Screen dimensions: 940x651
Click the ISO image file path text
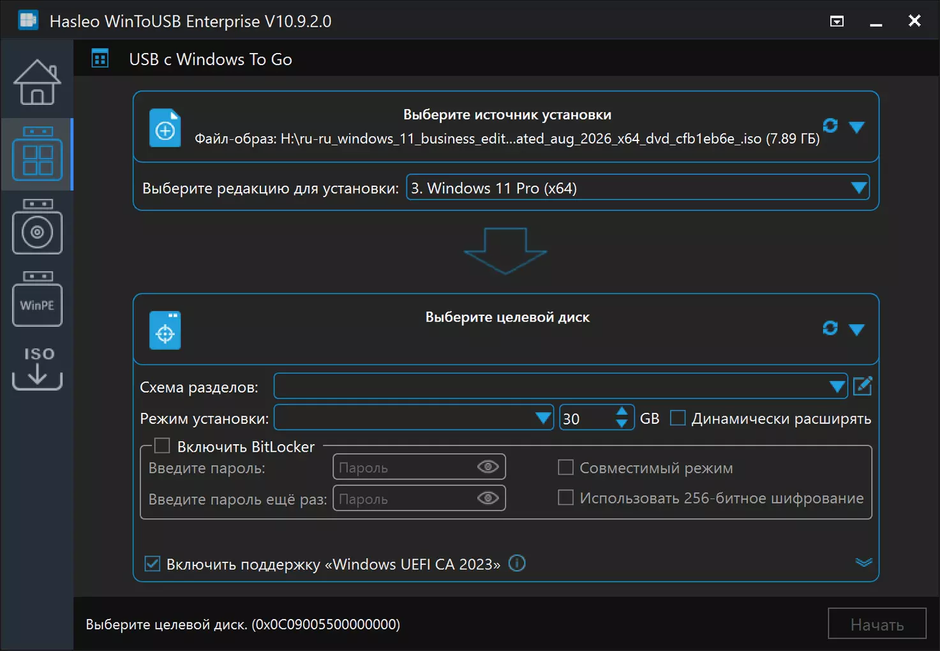pos(507,138)
